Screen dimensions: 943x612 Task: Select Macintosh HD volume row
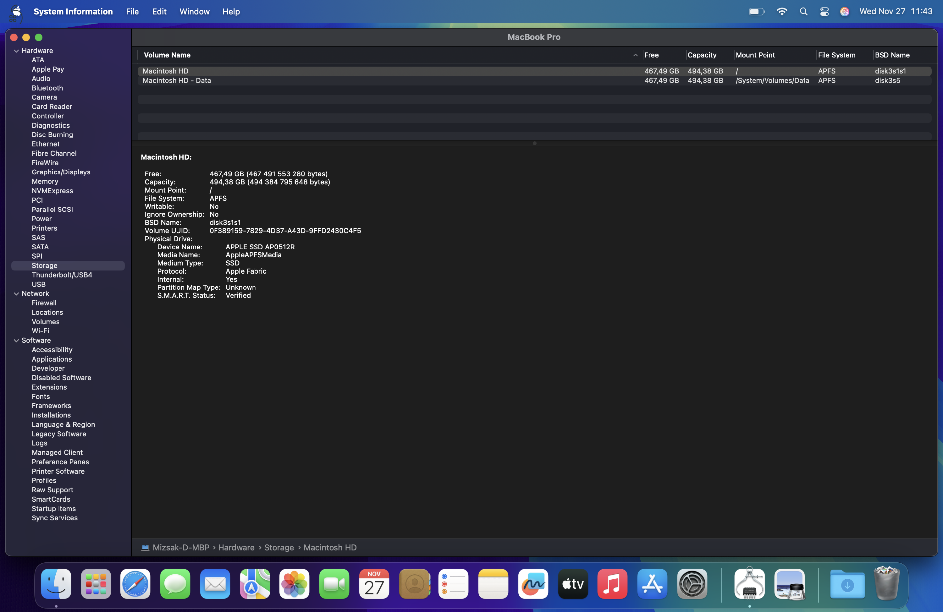(x=534, y=71)
